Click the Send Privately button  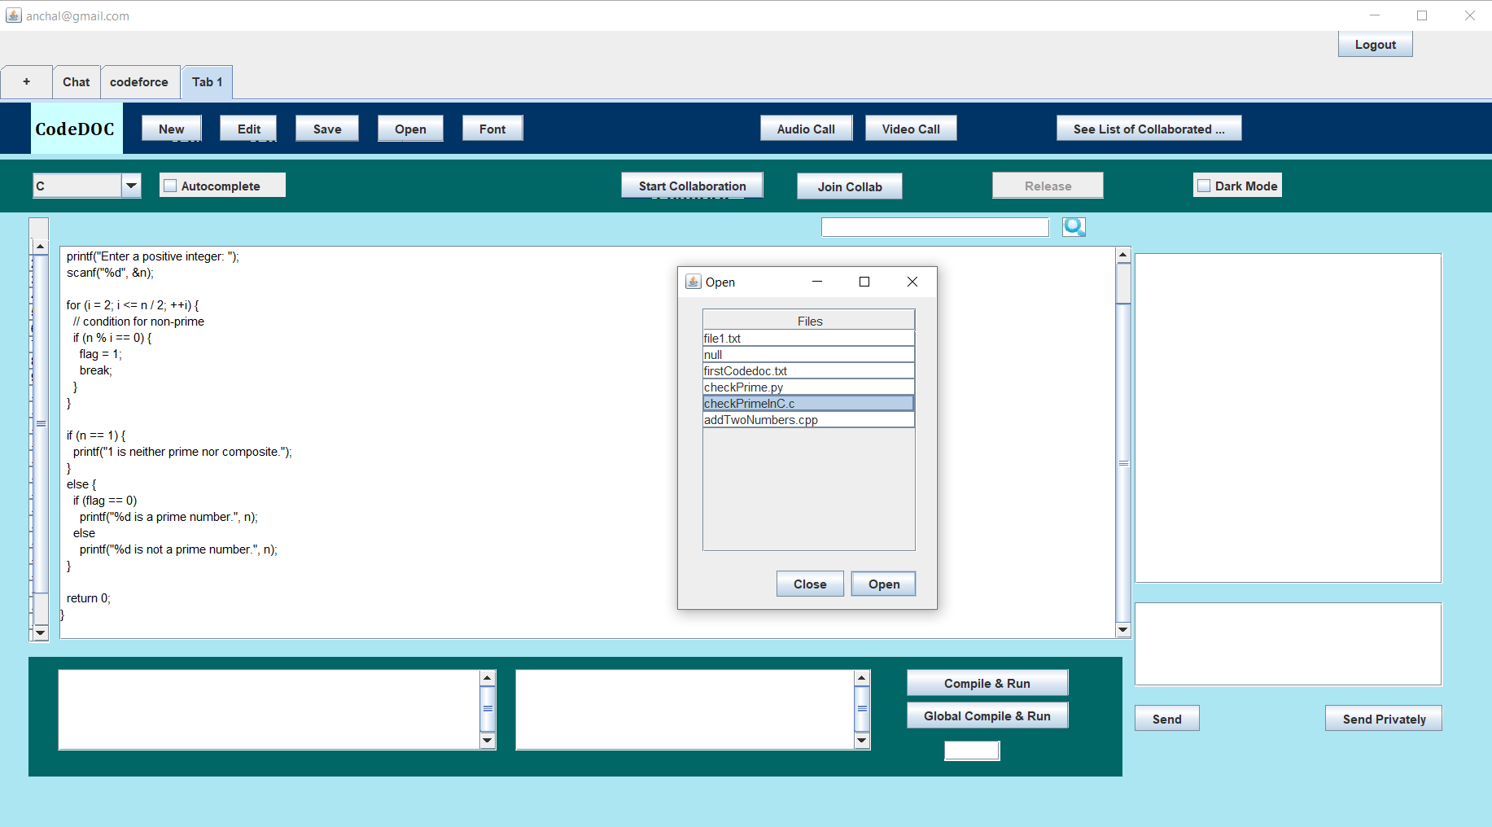click(x=1384, y=719)
